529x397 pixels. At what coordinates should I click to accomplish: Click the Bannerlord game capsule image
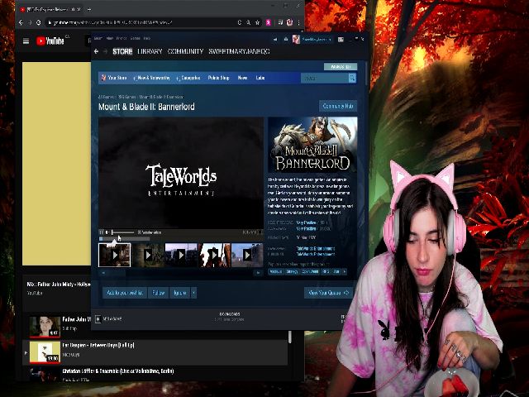(312, 145)
